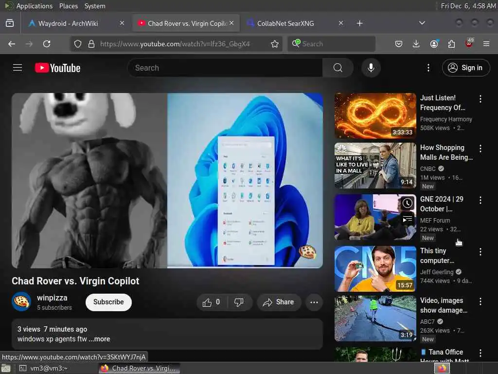Open the System menu
Screen dimensions: 498x374
click(95, 6)
